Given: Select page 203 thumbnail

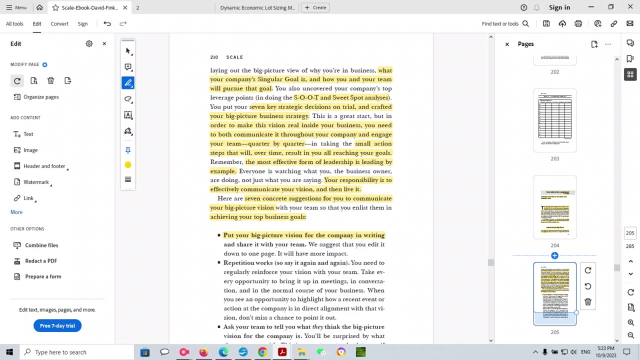Looking at the screenshot, I should tap(555, 120).
